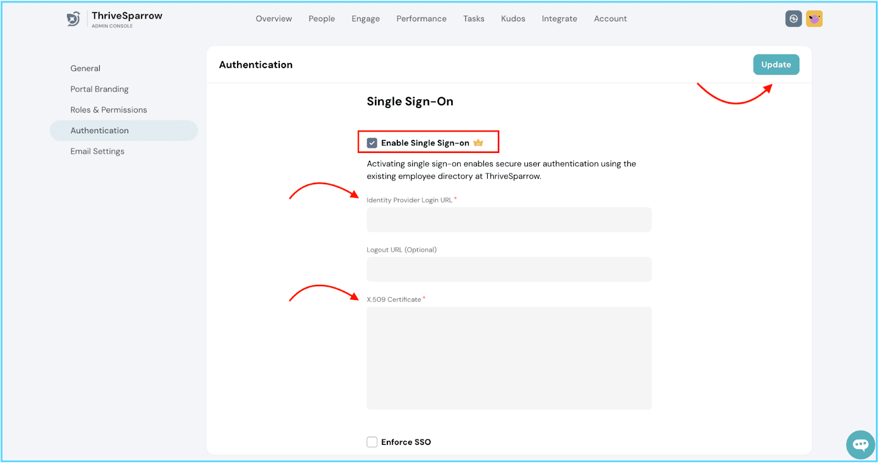The width and height of the screenshot is (878, 463).
Task: Go to the People menu
Action: coord(322,19)
